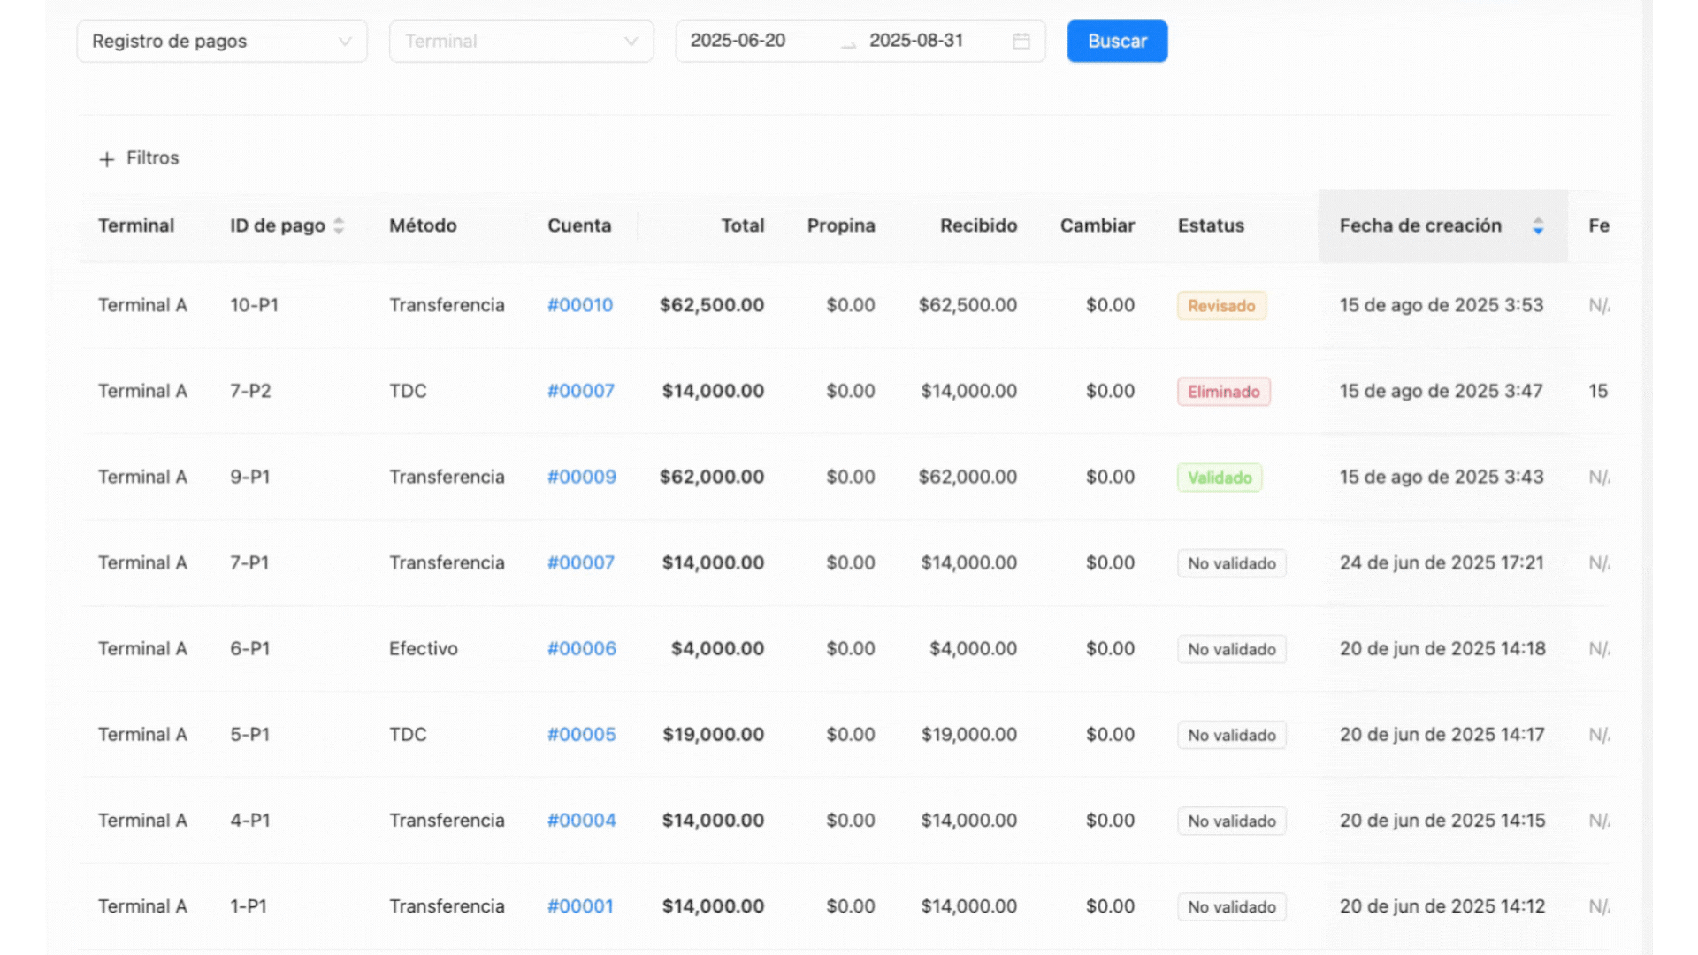Sort by ID de pago arrows
1698x955 pixels.
point(339,225)
